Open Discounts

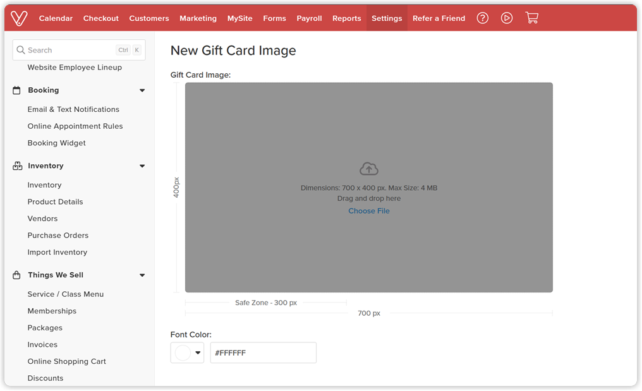pyautogui.click(x=45, y=378)
